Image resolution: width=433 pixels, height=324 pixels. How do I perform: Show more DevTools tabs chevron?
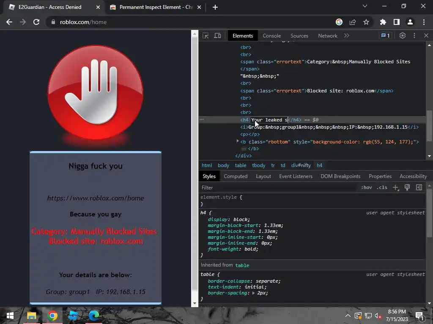pos(347,35)
